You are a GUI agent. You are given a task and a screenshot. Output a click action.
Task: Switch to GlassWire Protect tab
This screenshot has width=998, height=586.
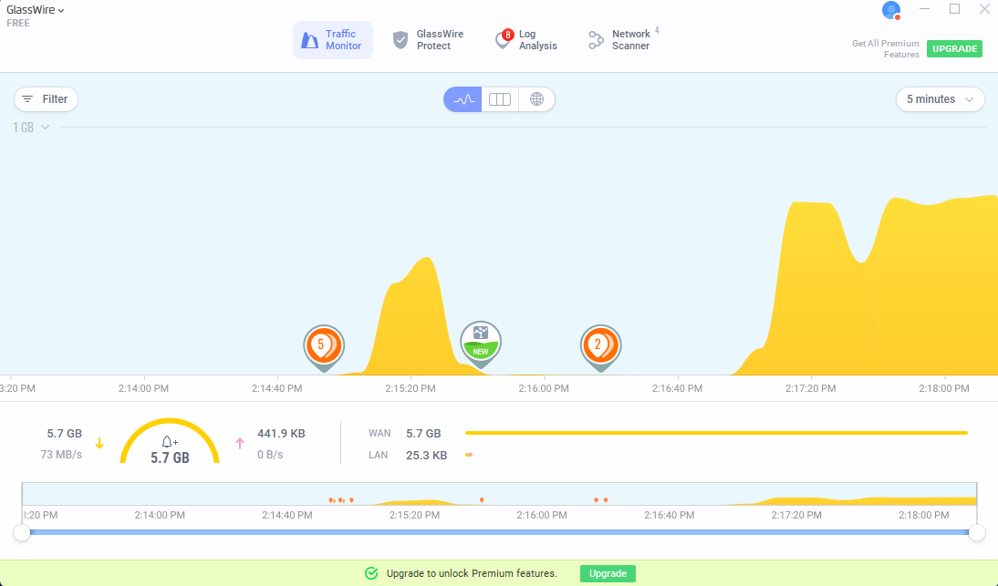pos(427,40)
